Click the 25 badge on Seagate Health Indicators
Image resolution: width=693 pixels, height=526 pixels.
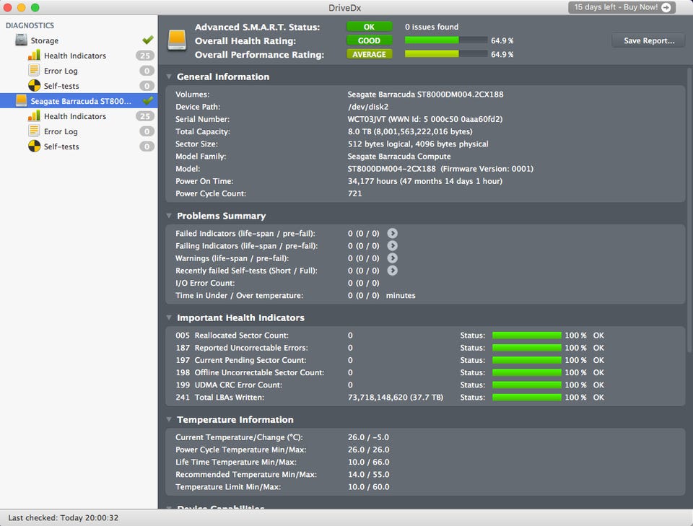coord(145,116)
